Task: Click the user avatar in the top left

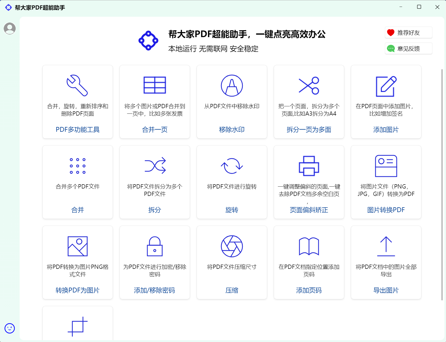Action: point(10,28)
